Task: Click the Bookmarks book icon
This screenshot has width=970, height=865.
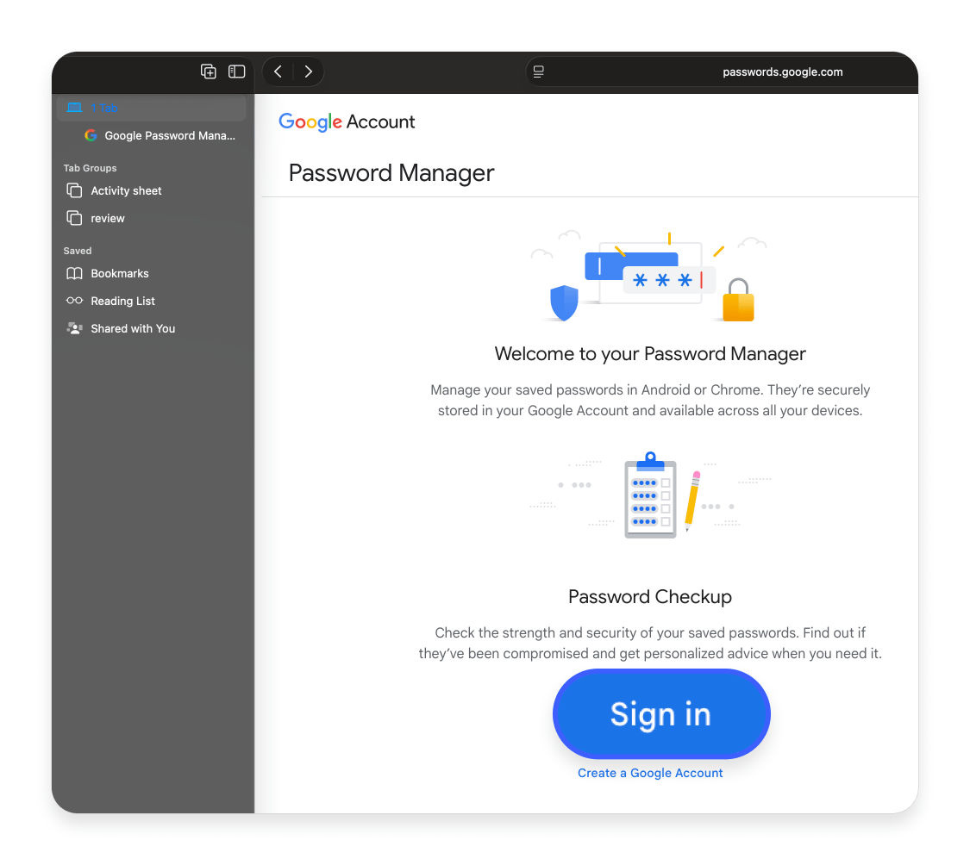Action: 73,273
